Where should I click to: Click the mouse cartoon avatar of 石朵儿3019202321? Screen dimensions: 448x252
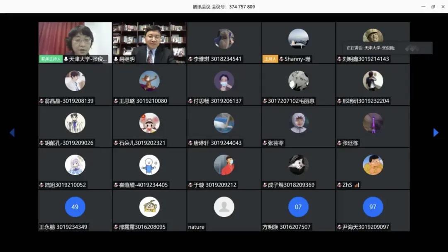tap(149, 123)
